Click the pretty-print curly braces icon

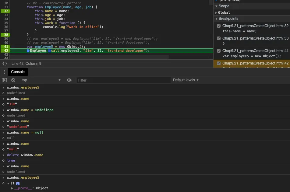pos(5,64)
